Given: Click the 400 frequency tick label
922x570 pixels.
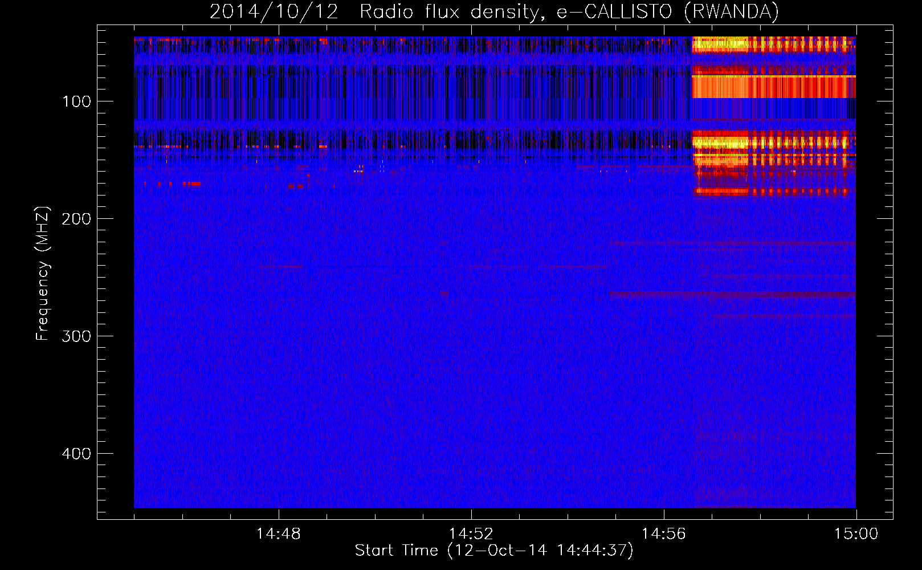Looking at the screenshot, I should click(76, 454).
